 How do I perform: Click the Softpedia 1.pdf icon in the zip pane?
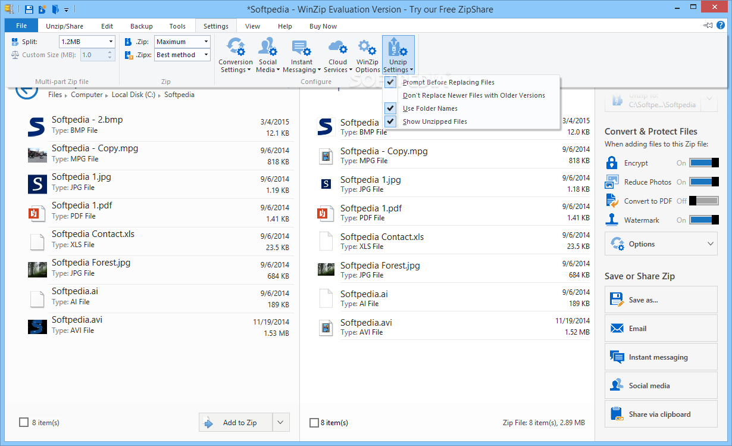click(326, 213)
